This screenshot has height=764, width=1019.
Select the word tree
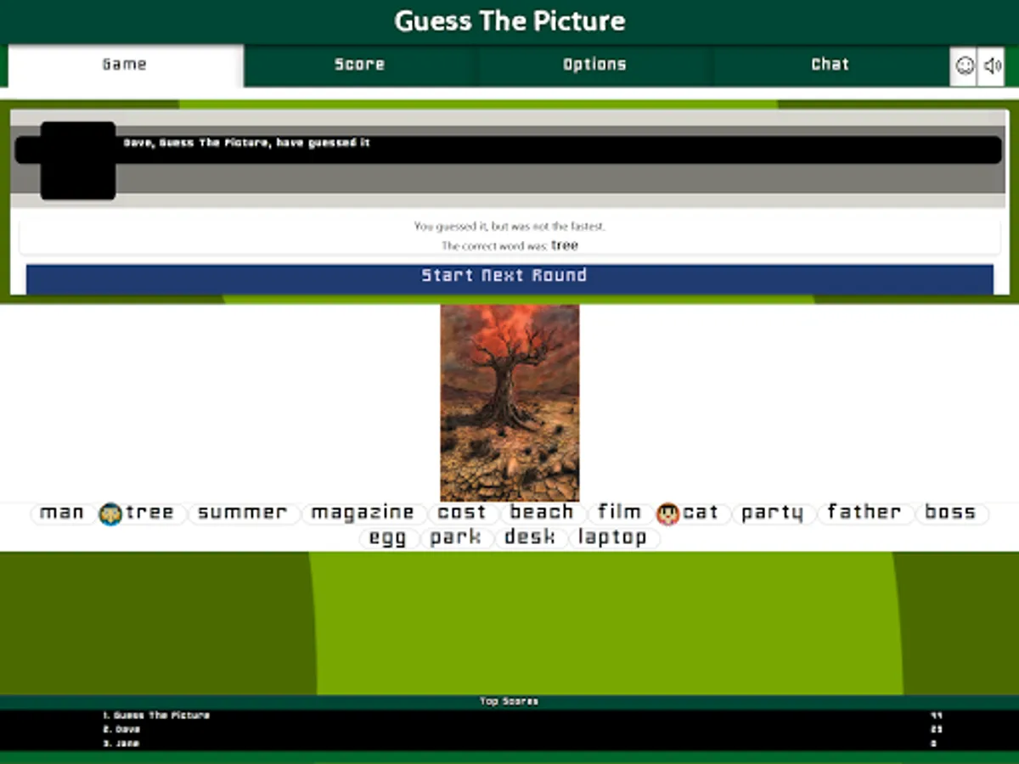click(x=150, y=514)
